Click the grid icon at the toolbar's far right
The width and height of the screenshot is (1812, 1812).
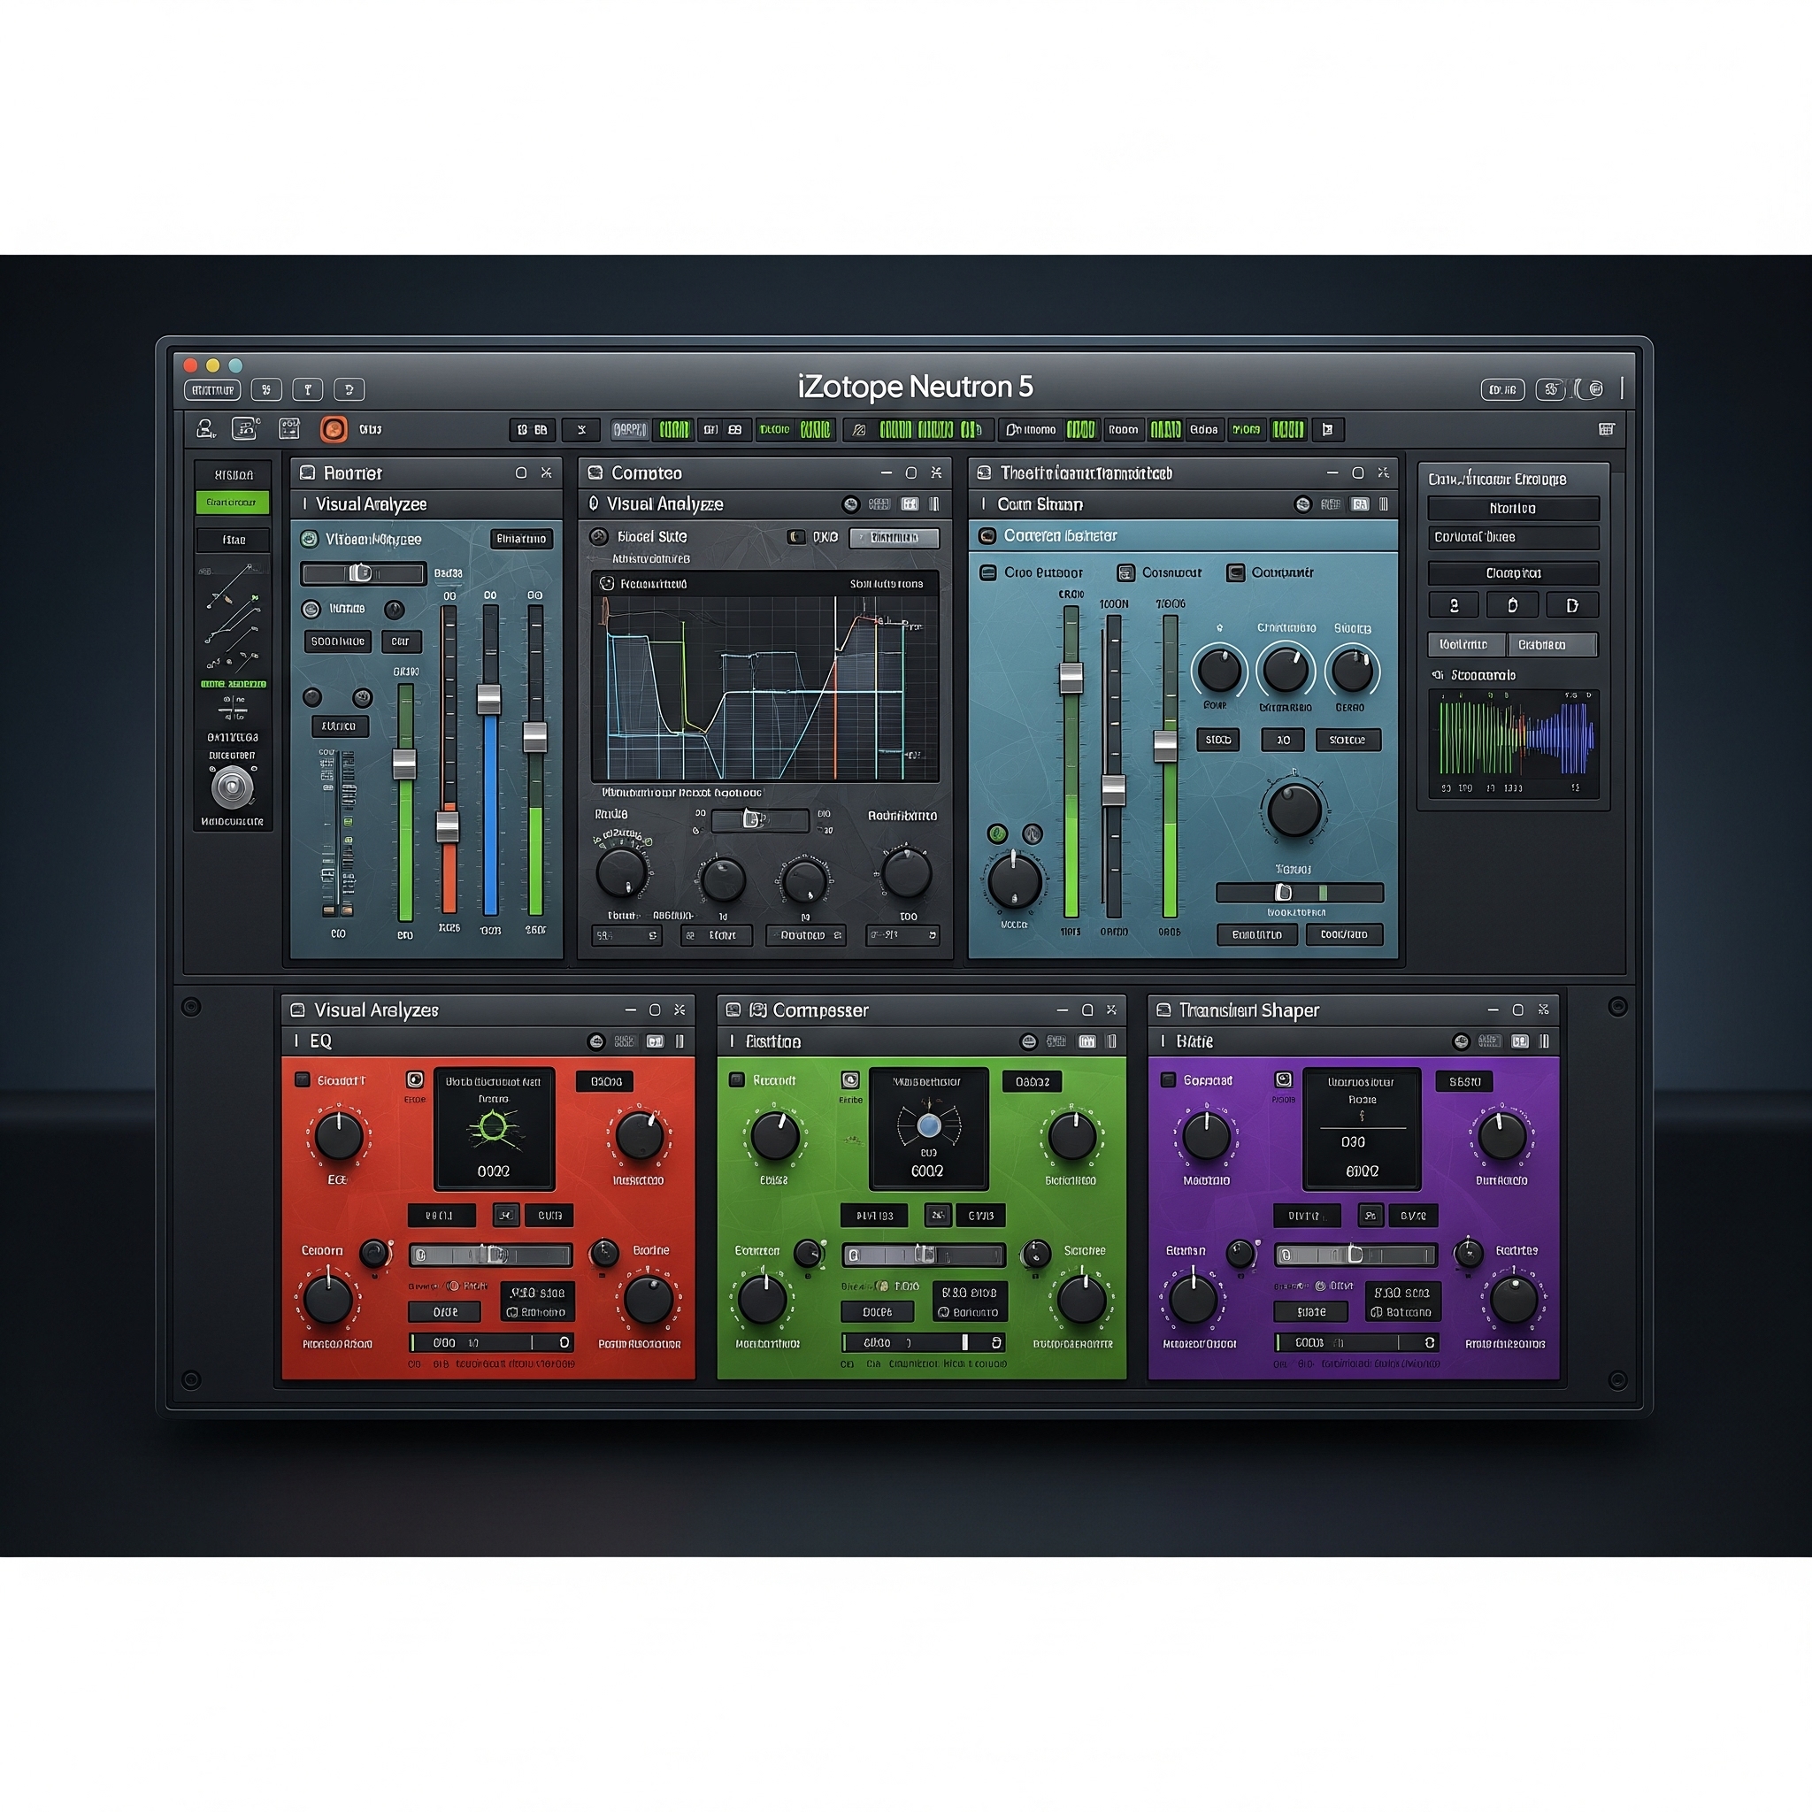click(x=1606, y=428)
